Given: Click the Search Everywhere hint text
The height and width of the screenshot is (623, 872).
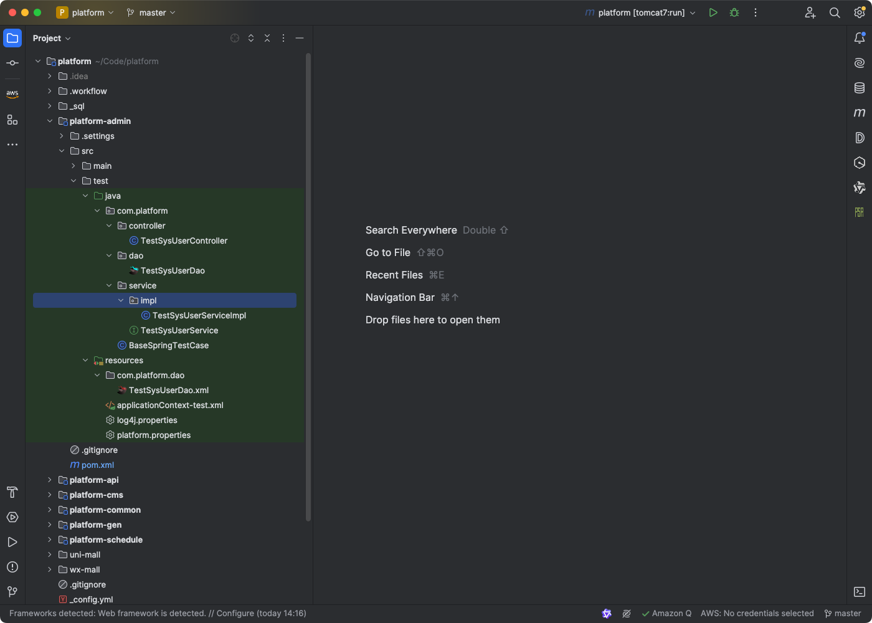Looking at the screenshot, I should (x=411, y=230).
